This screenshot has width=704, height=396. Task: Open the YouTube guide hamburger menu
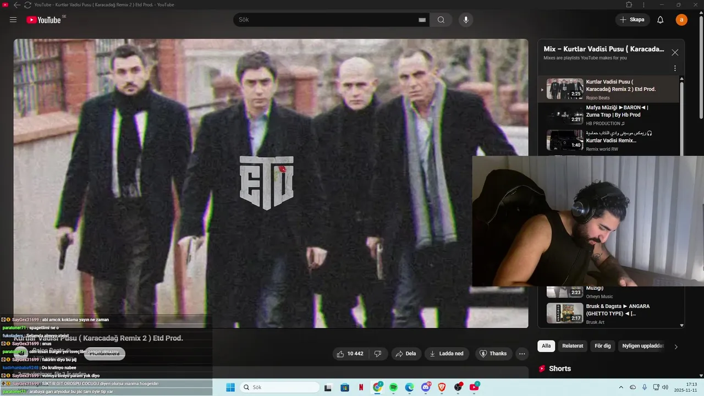point(13,20)
